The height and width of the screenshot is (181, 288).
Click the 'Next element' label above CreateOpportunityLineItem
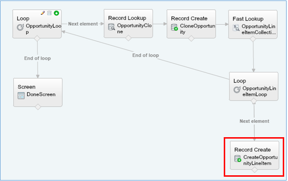pyautogui.click(x=254, y=121)
